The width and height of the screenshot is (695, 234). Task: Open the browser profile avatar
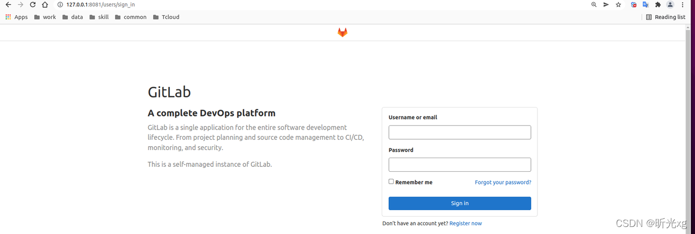click(671, 4)
